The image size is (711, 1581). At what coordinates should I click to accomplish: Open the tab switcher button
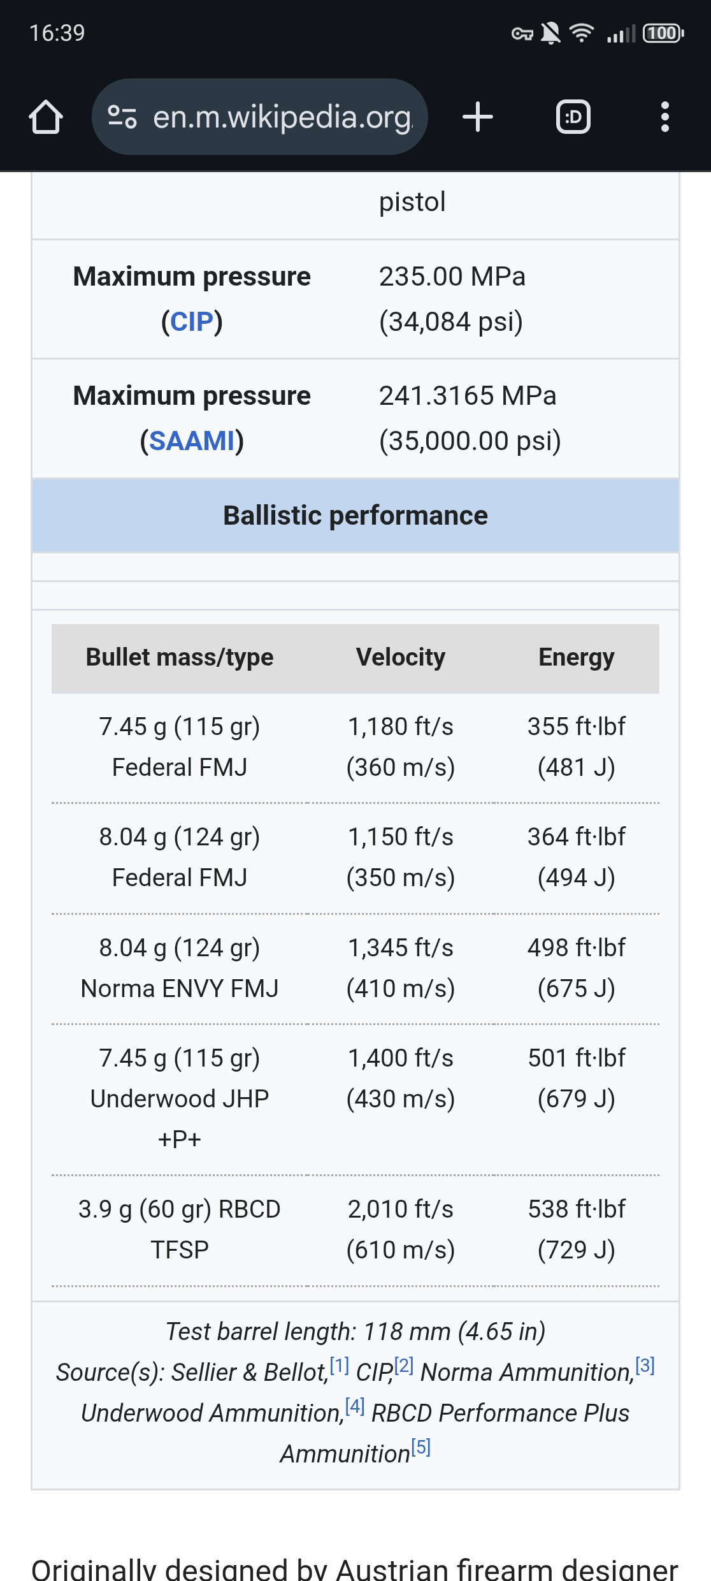point(573,117)
